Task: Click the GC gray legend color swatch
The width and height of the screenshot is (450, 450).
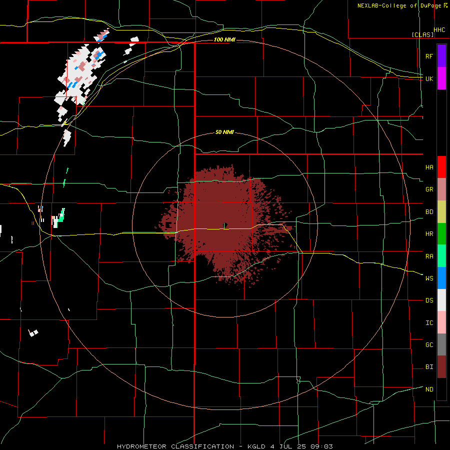Action: coord(441,344)
